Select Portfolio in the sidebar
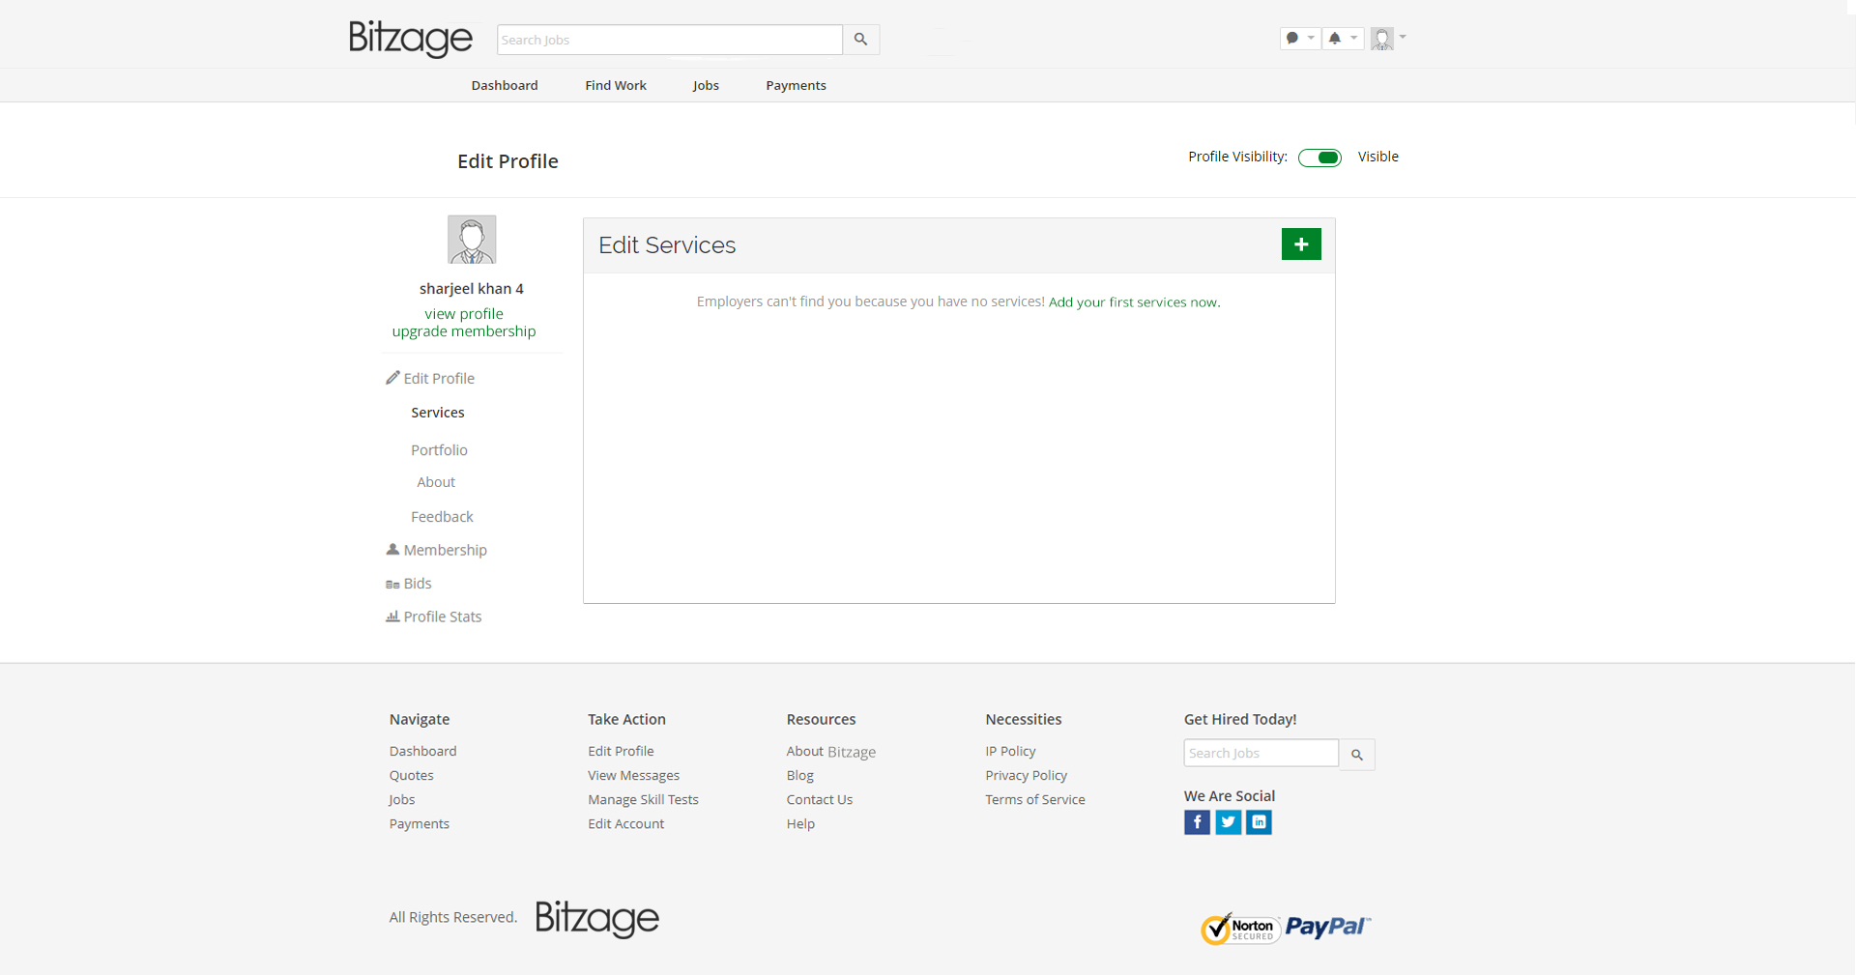Image resolution: width=1856 pixels, height=975 pixels. click(x=439, y=450)
